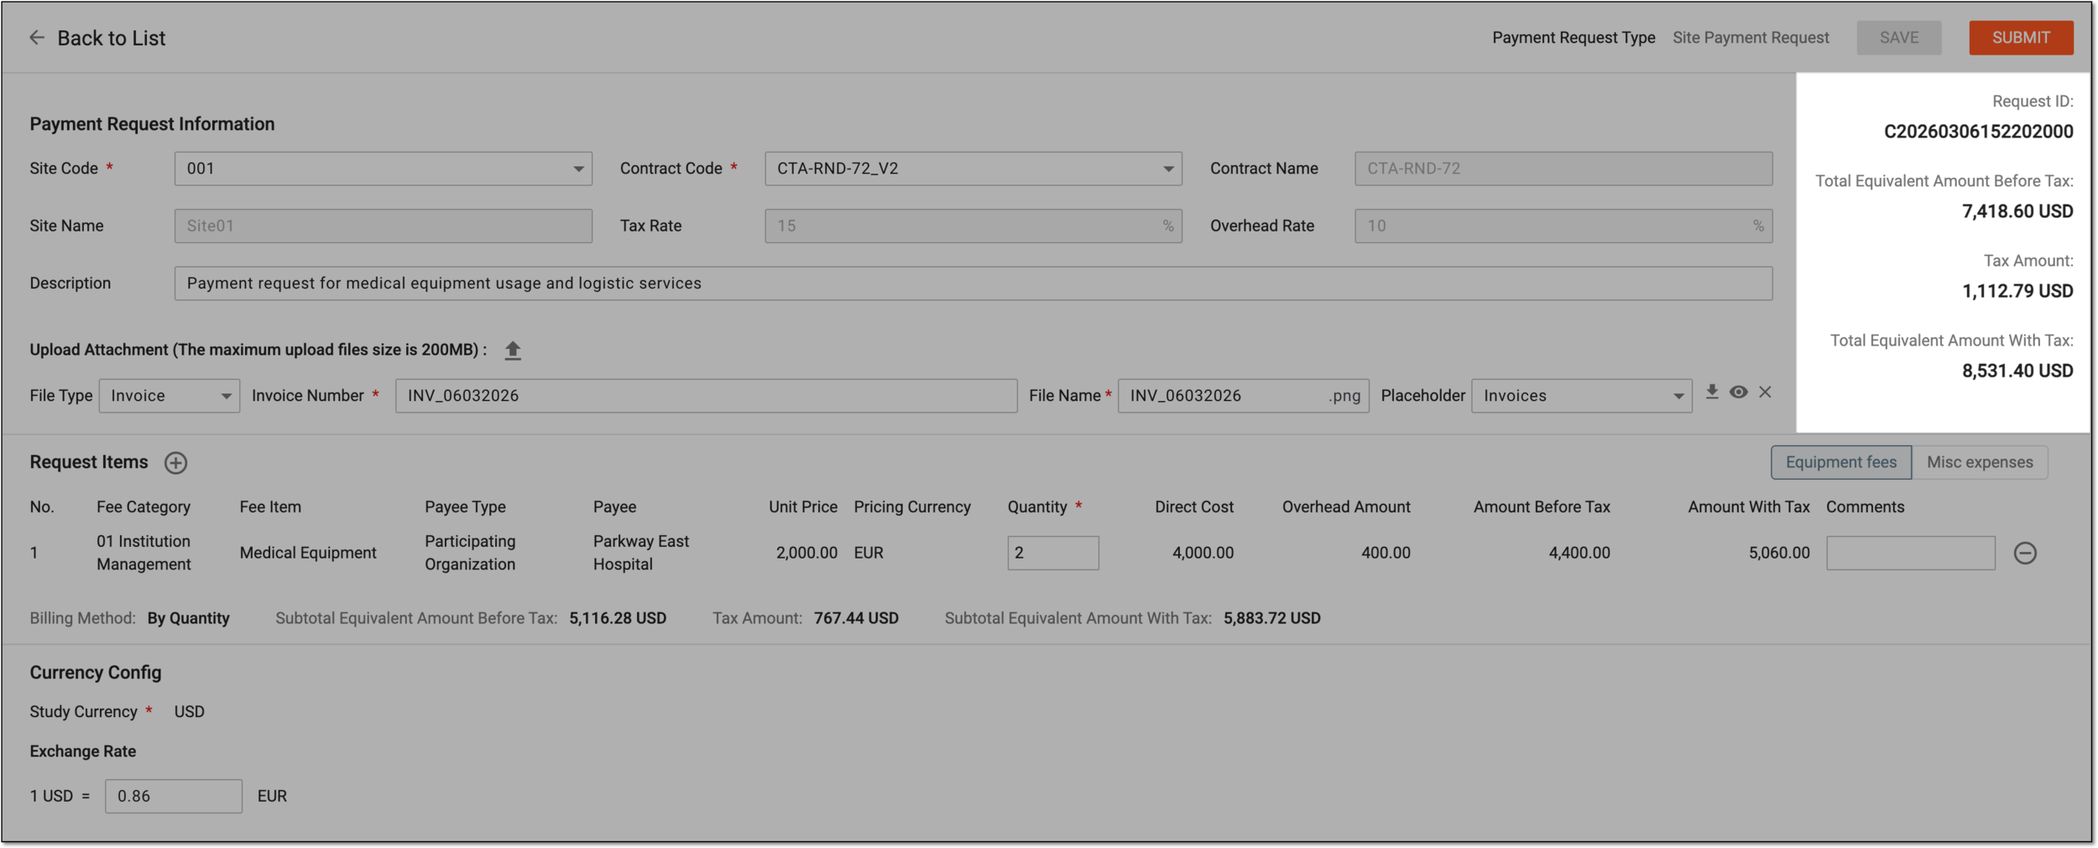Click the File Name input field
Image resolution: width=2098 pixels, height=848 pixels.
click(1243, 396)
